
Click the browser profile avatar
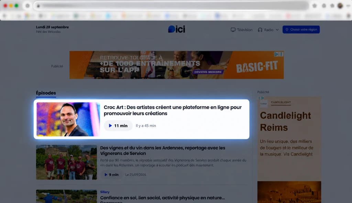[x=340, y=6]
